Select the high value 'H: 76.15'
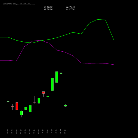 click(x=70, y=7)
